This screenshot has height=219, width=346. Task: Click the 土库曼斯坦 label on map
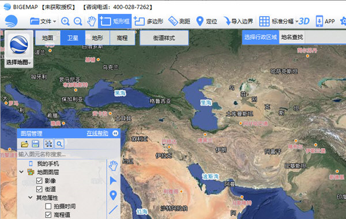click(240, 114)
